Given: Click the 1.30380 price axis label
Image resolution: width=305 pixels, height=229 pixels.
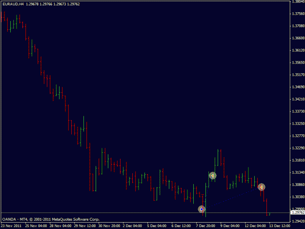Looking at the screenshot, I should (x=298, y=197).
